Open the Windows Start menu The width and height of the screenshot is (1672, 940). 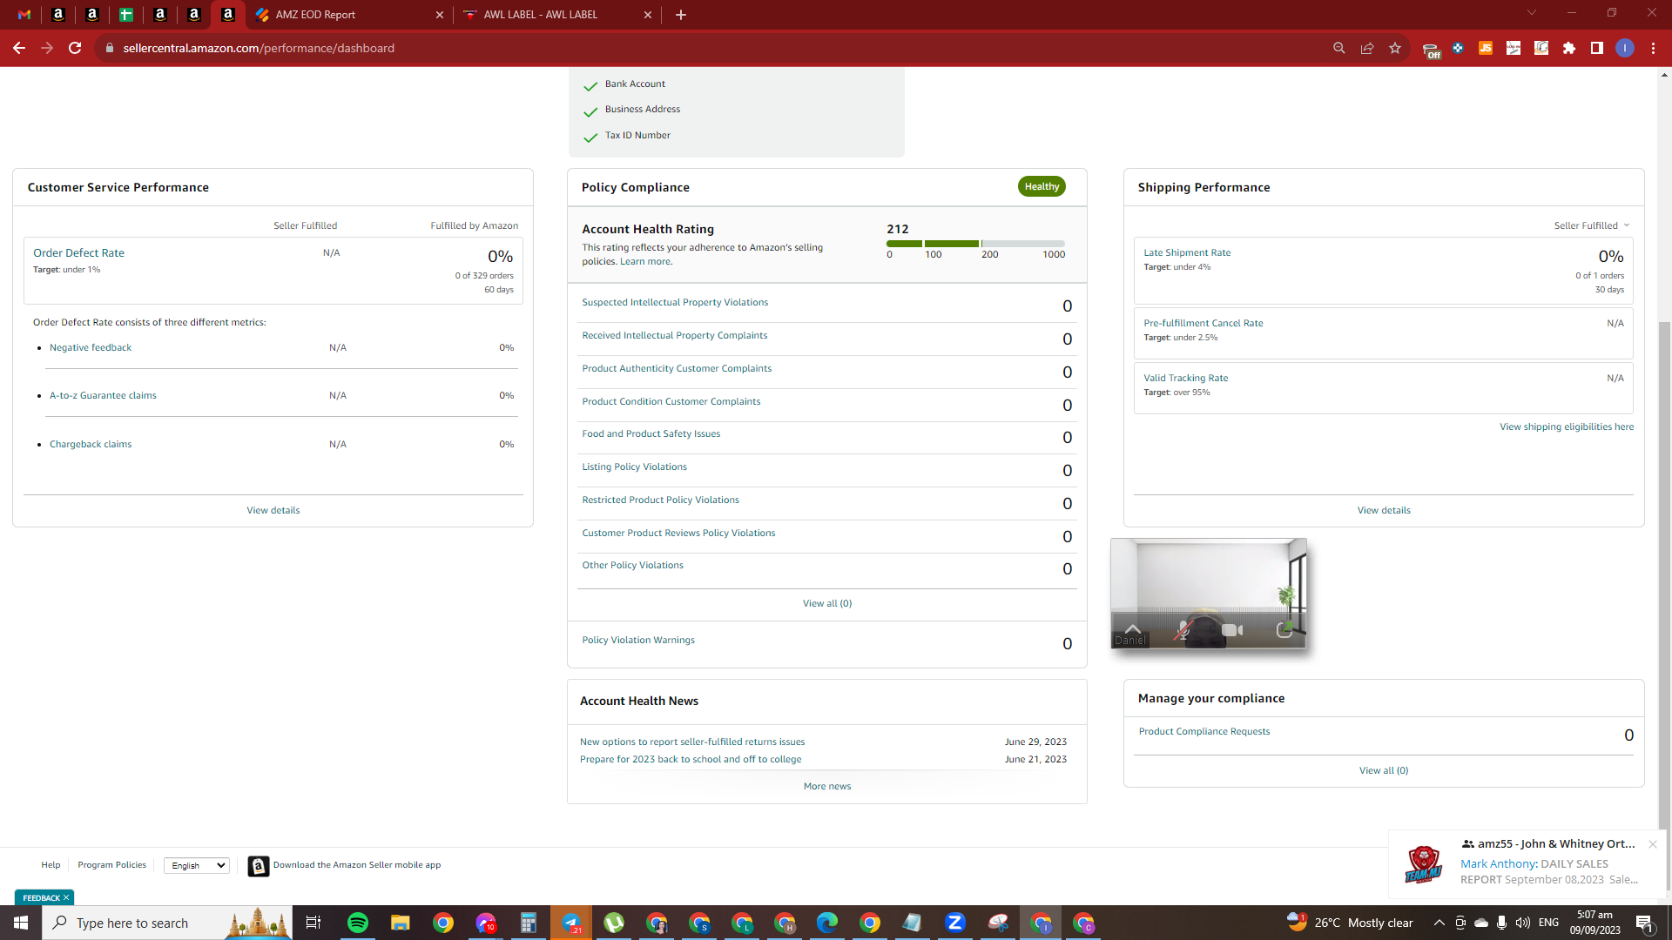tap(21, 923)
